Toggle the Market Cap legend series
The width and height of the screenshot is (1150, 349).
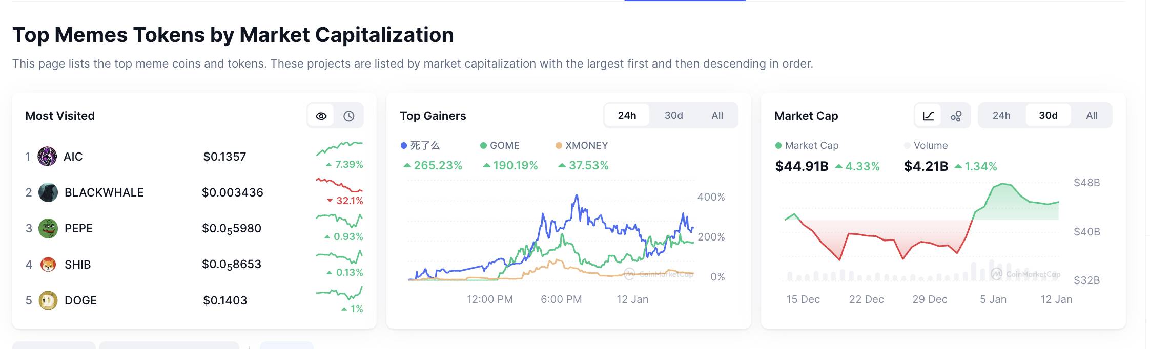[807, 146]
